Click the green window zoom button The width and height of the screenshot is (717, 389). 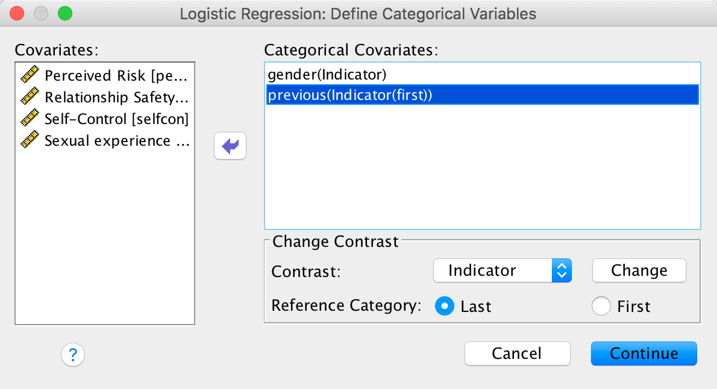(x=64, y=13)
